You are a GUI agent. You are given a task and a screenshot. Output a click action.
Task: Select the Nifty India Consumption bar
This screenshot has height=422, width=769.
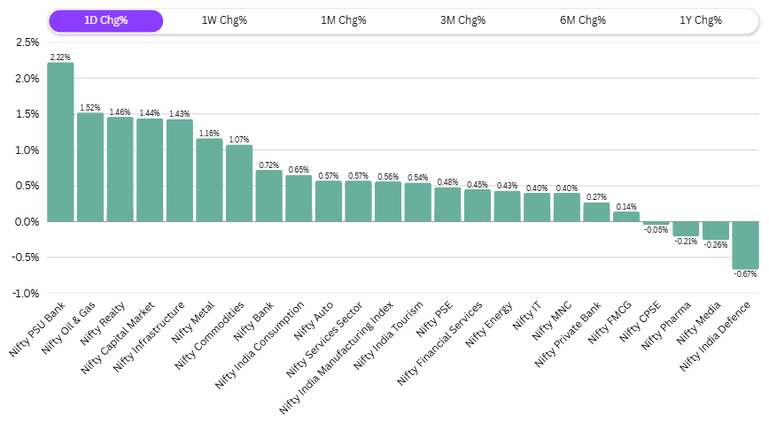click(x=299, y=198)
